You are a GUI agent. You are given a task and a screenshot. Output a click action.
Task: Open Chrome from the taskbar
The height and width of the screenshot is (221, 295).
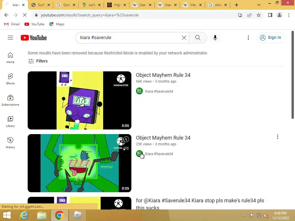click(x=59, y=215)
